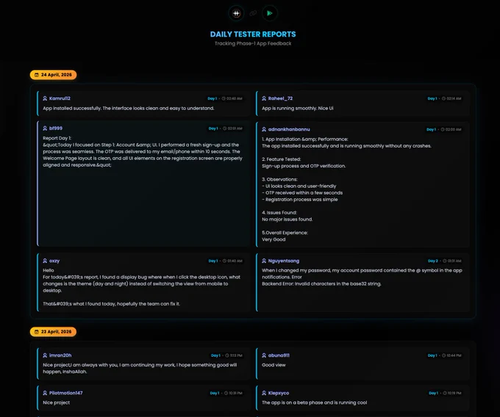This screenshot has height=417, width=500.
Task: Click the green Play Store triangle icon
Action: point(269,13)
